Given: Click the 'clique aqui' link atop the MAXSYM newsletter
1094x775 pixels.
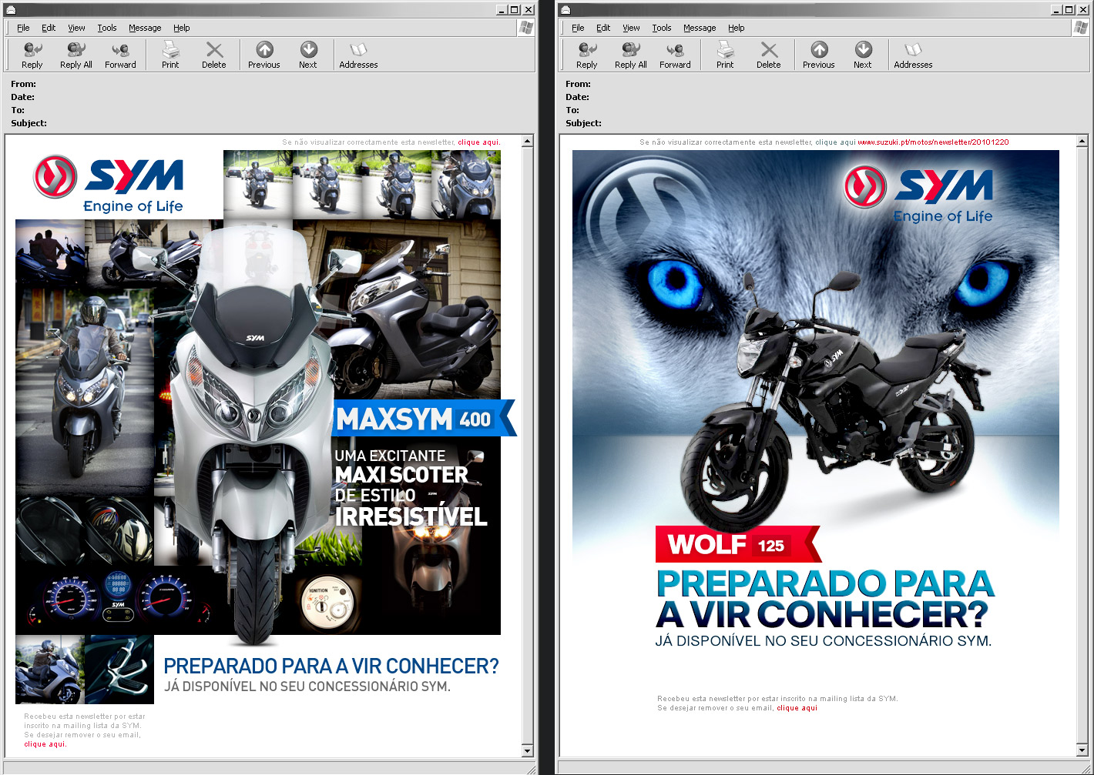Looking at the screenshot, I should tap(478, 142).
